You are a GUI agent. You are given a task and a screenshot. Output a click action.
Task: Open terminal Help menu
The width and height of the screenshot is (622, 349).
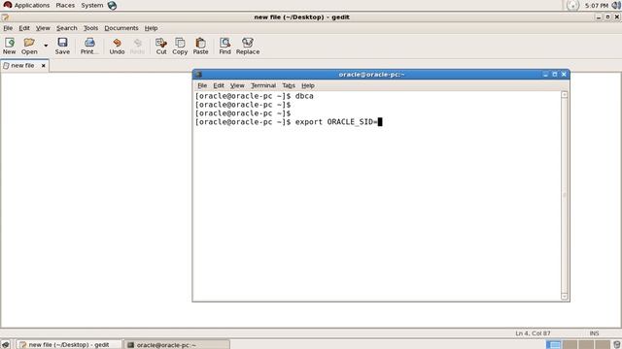pyautogui.click(x=308, y=85)
